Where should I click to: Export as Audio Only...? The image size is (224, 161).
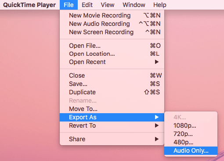[x=191, y=150]
